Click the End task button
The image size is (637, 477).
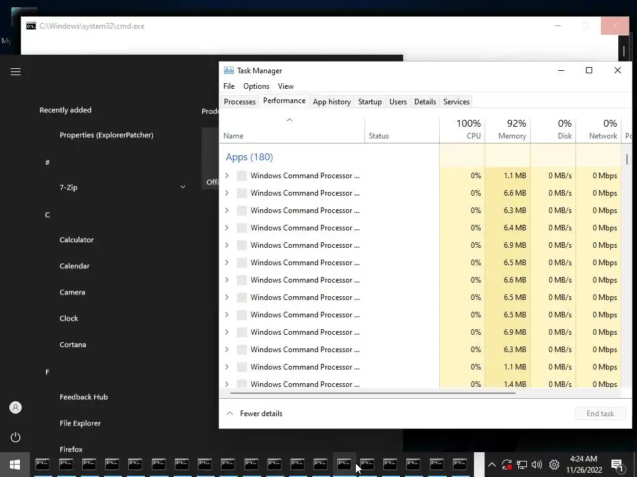click(x=600, y=413)
